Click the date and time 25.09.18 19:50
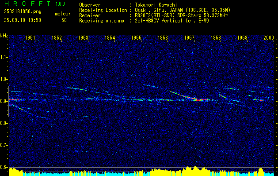 coord(23,20)
